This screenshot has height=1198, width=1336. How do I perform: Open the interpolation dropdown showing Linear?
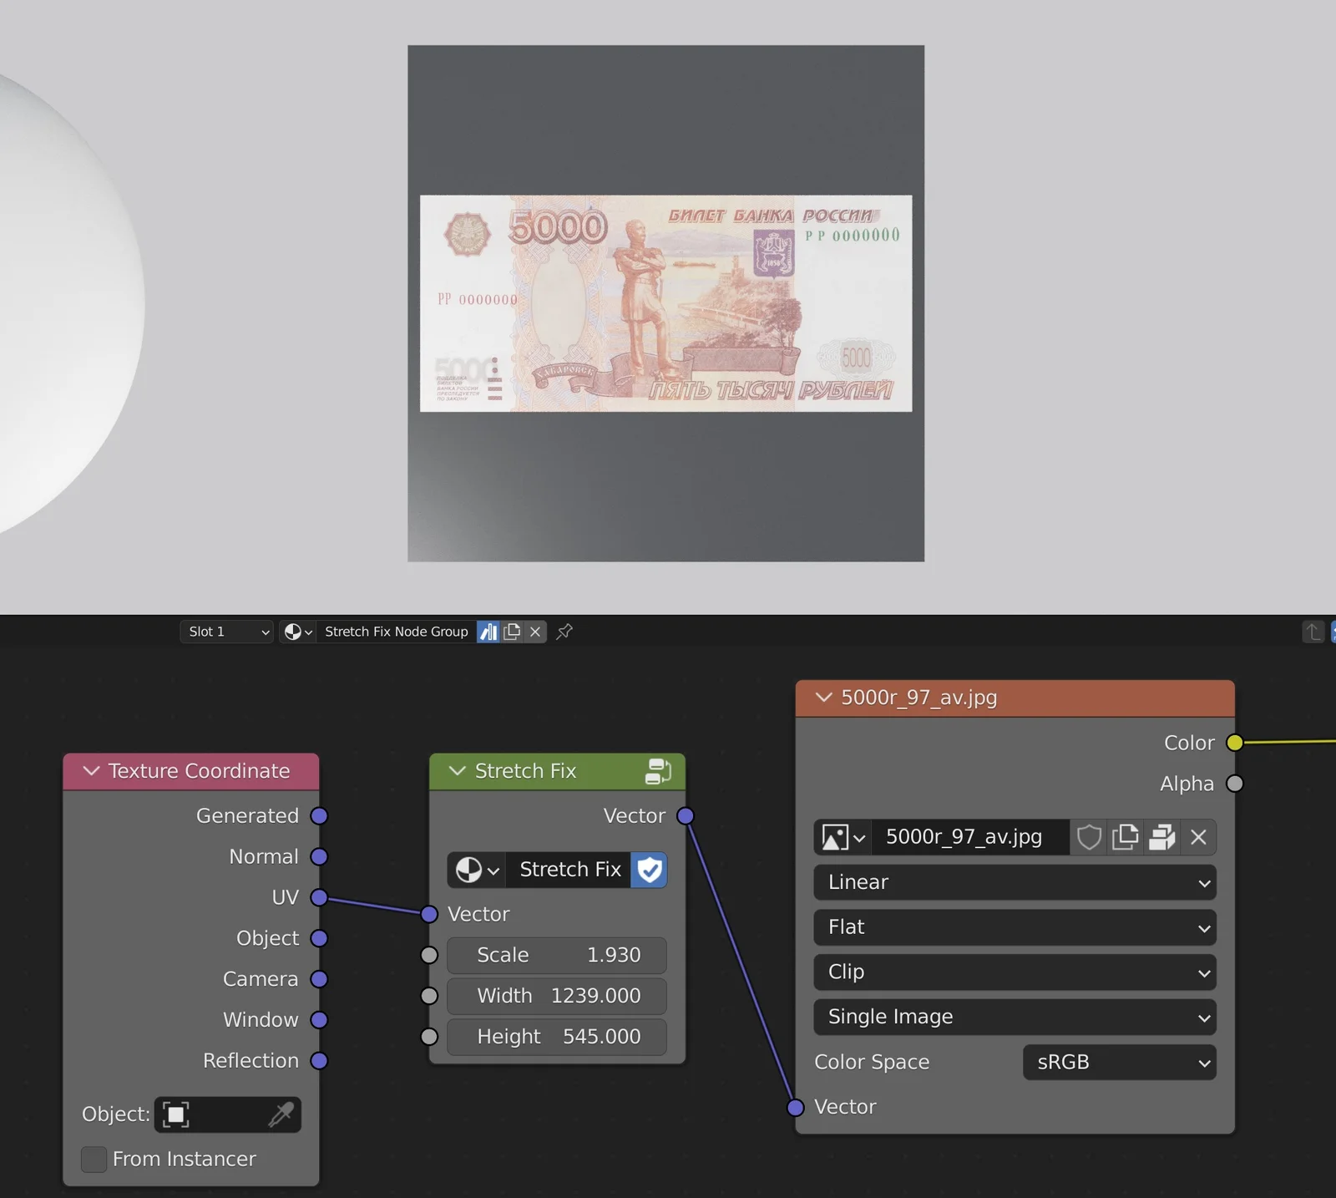(1014, 882)
